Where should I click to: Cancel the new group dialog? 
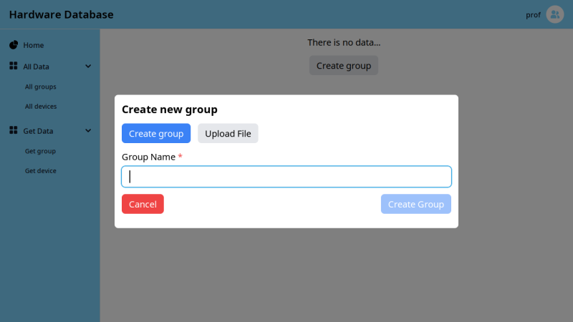point(143,204)
